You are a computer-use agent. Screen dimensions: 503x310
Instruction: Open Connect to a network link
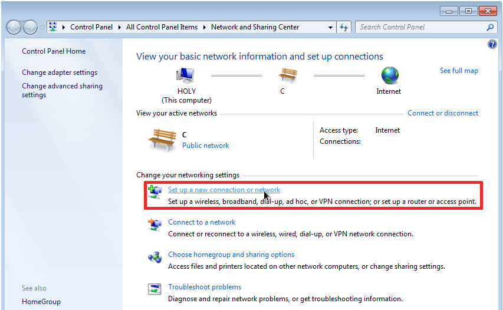point(202,222)
